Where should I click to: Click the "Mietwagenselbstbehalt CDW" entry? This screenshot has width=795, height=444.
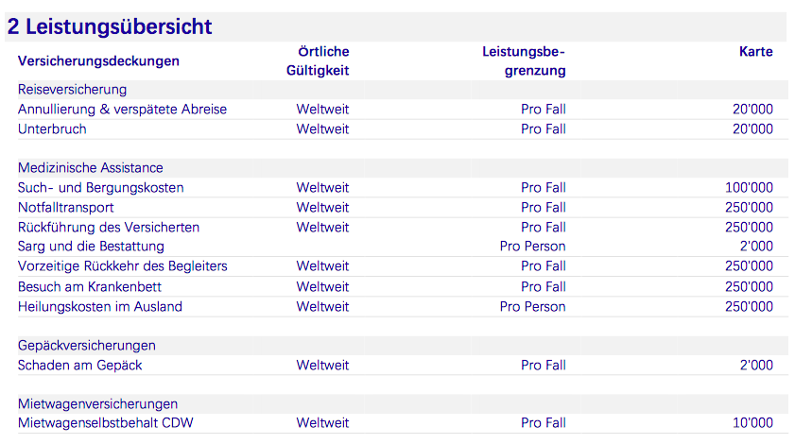coord(105,423)
